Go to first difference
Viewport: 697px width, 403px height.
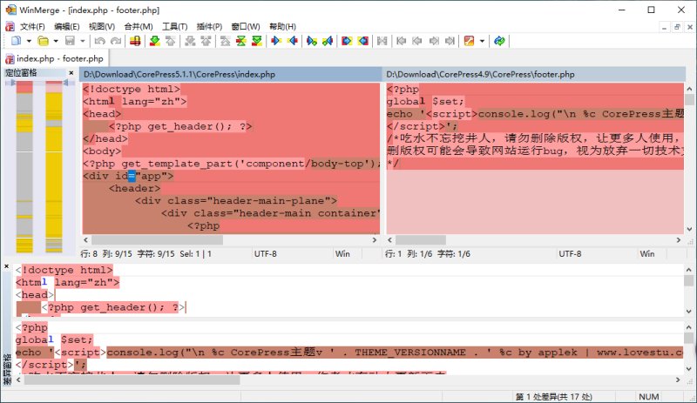pos(226,41)
